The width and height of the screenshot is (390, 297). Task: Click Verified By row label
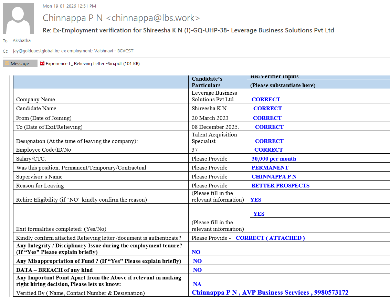coord(80,293)
